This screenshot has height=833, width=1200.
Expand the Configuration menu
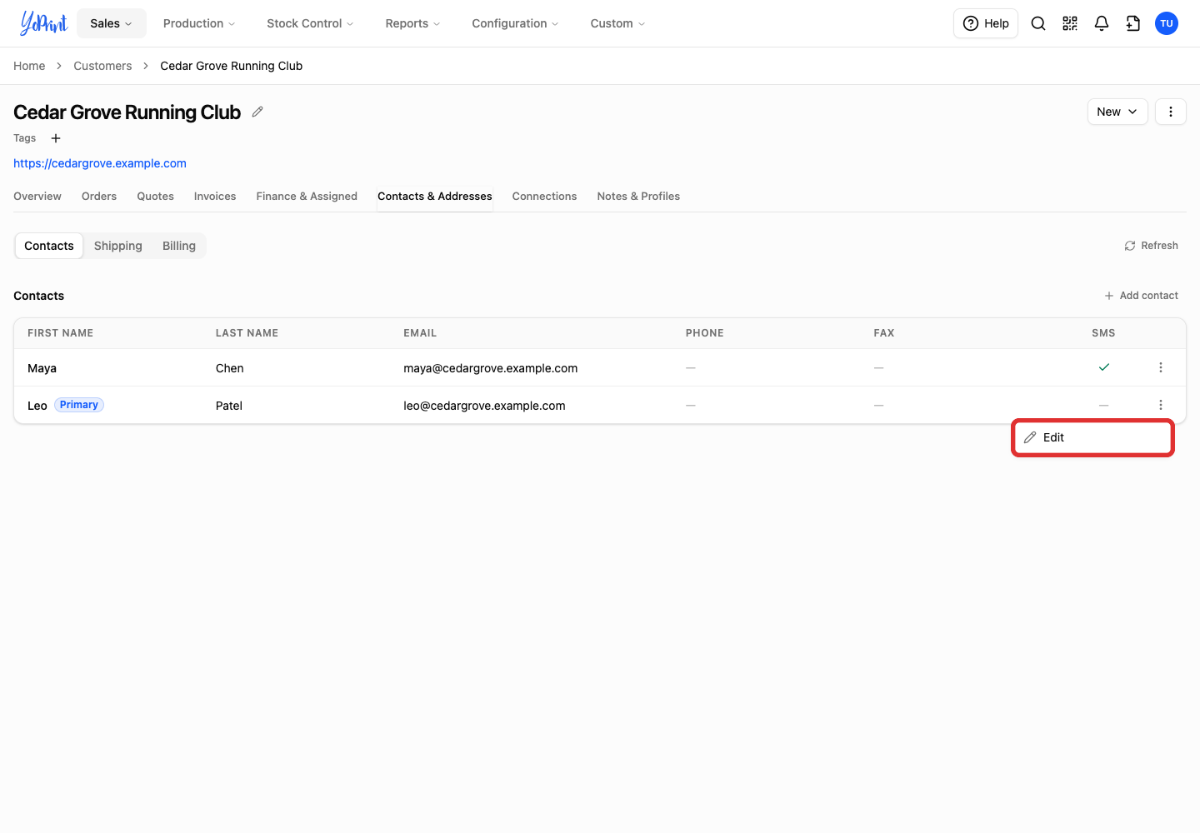[515, 23]
